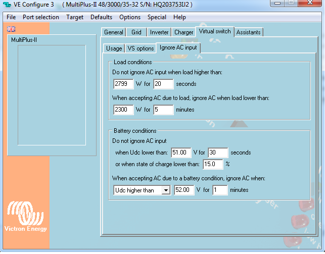Click the 2799 W load threshold field
This screenshot has height=254, width=325.
tap(123, 84)
